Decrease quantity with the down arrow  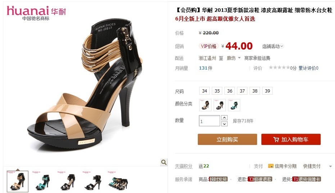pos(224,124)
